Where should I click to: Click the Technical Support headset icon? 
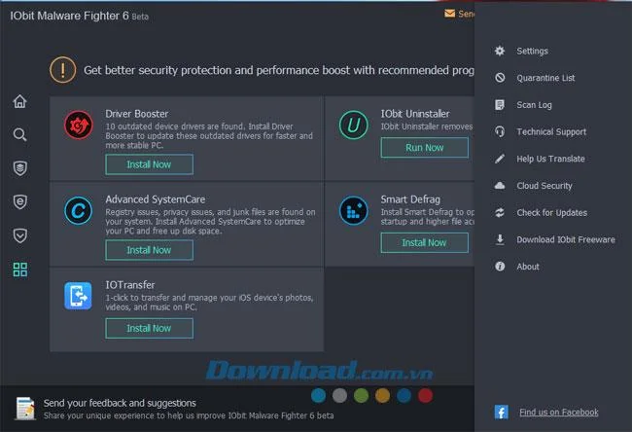(x=500, y=131)
